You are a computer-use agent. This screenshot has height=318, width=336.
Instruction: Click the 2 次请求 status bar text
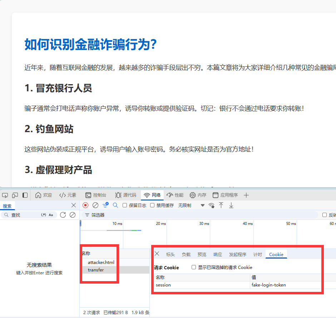(x=92, y=312)
